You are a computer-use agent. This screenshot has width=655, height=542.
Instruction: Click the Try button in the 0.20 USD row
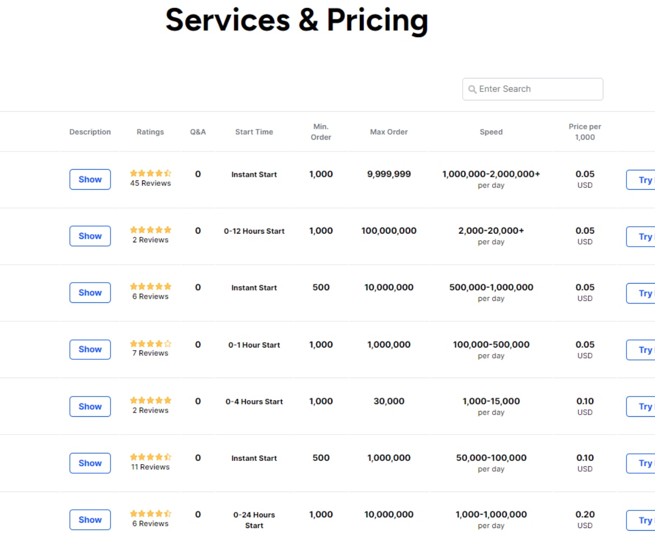coord(641,520)
